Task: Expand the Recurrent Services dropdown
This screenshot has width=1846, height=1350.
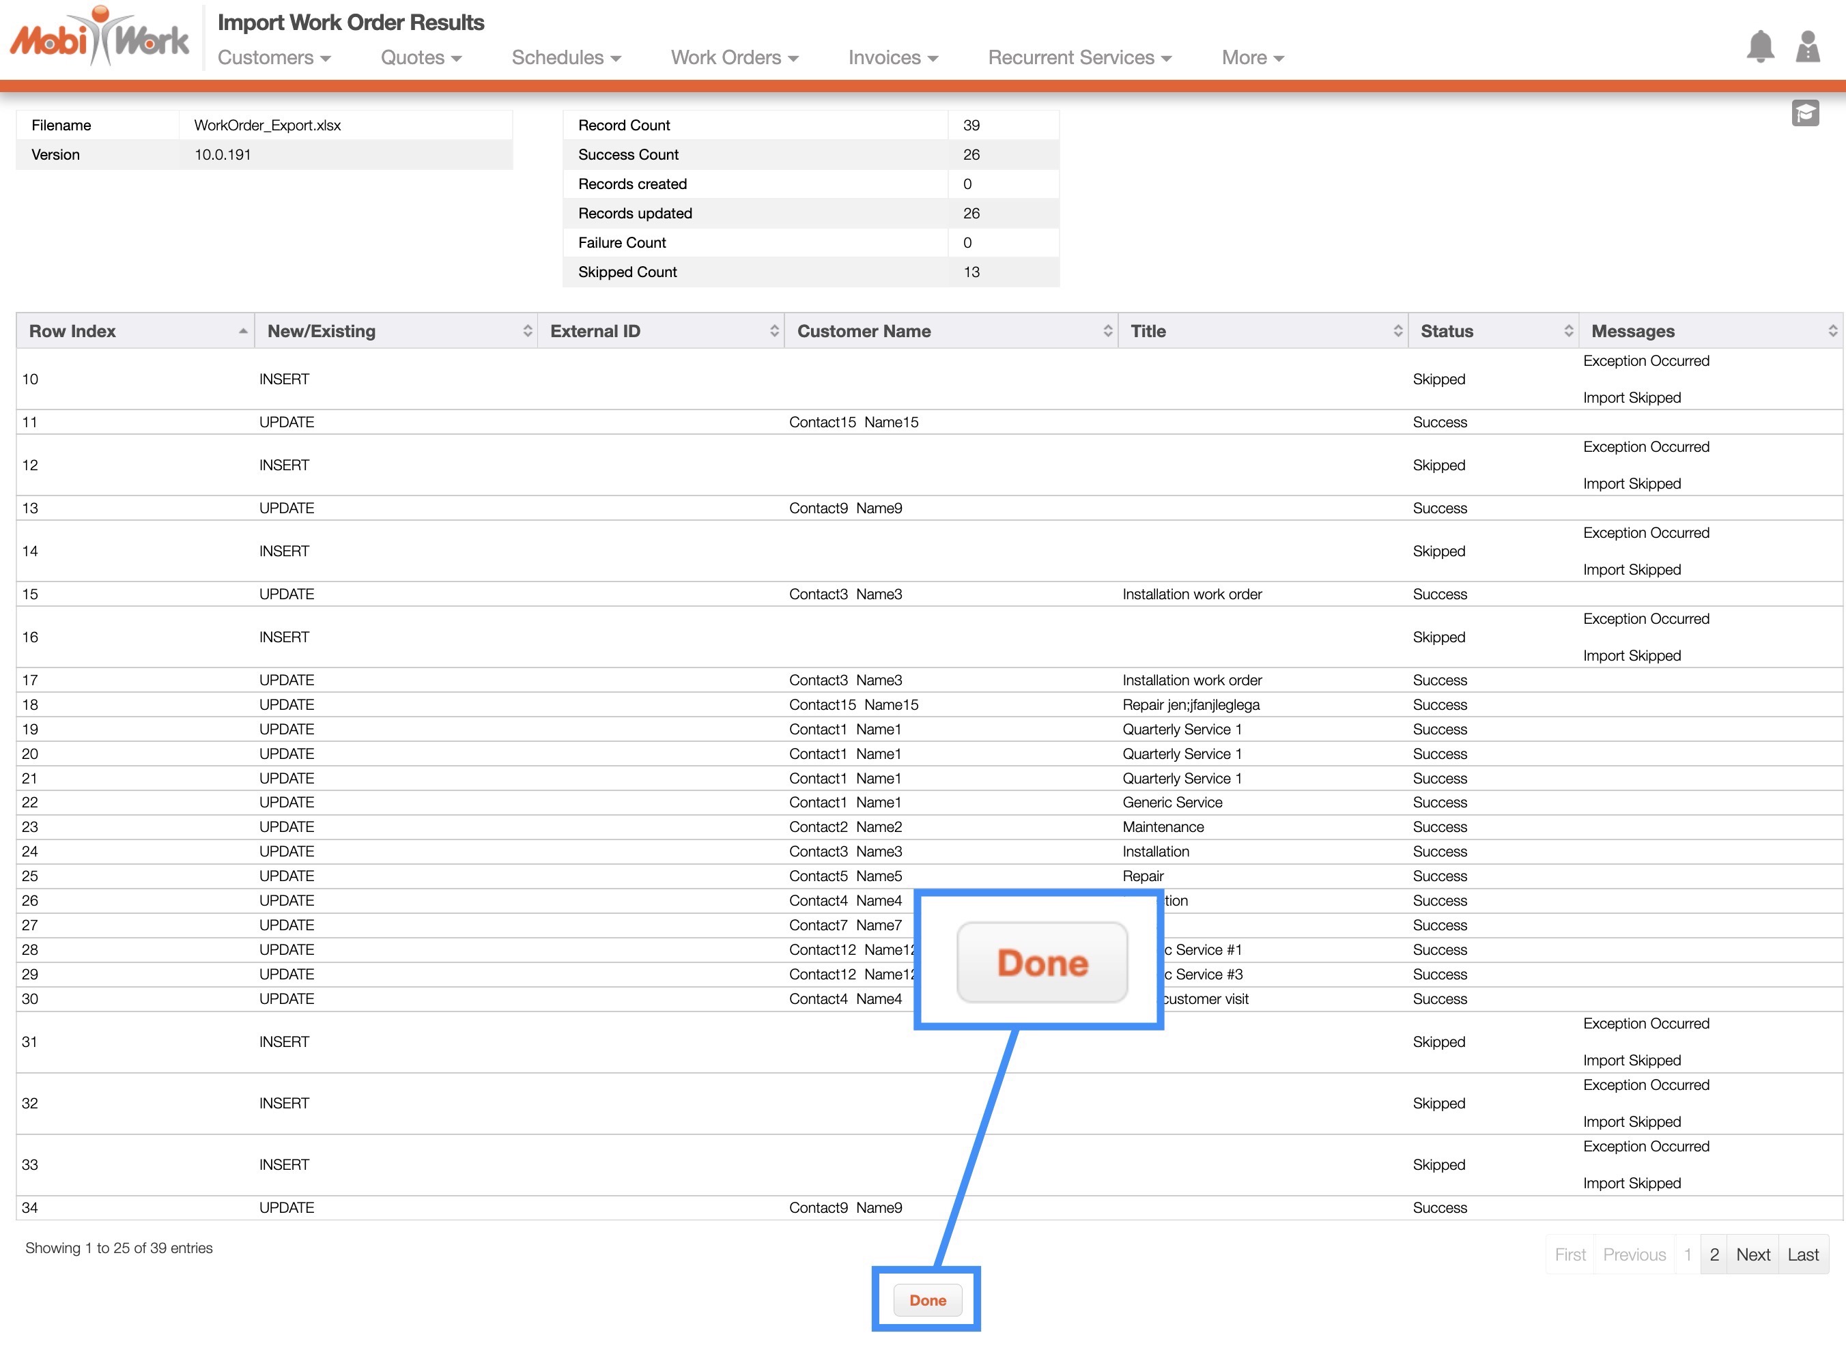Action: (x=1079, y=58)
